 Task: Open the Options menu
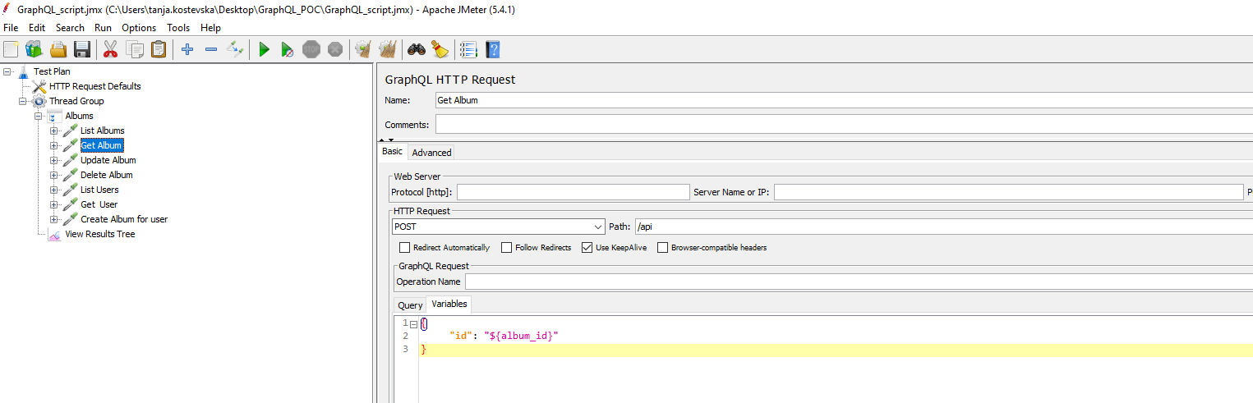pos(139,28)
